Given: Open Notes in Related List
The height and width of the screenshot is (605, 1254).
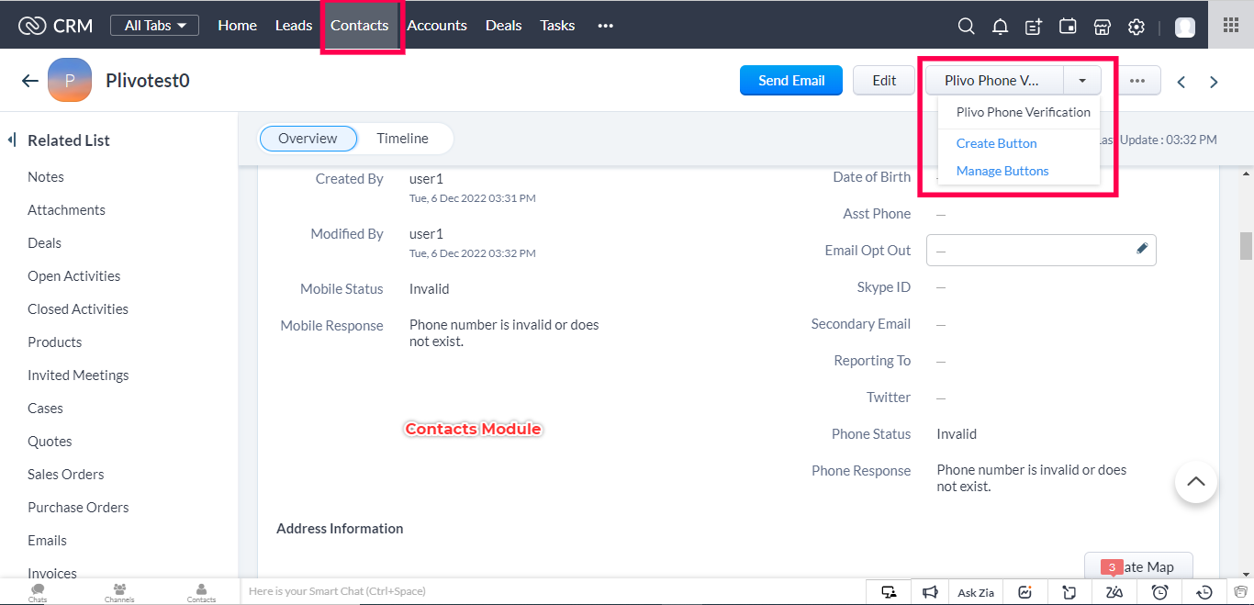Looking at the screenshot, I should pos(46,177).
